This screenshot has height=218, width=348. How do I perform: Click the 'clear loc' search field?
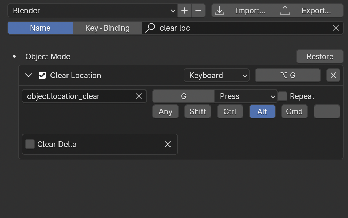(243, 28)
